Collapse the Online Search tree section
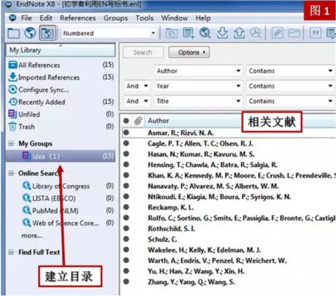Screen dimensions: 336x296 11,173
